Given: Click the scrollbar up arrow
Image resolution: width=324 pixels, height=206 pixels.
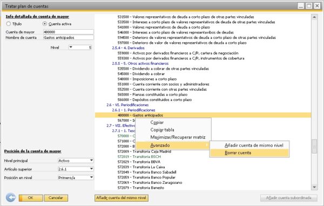Looking at the screenshot, I should (x=314, y=17).
